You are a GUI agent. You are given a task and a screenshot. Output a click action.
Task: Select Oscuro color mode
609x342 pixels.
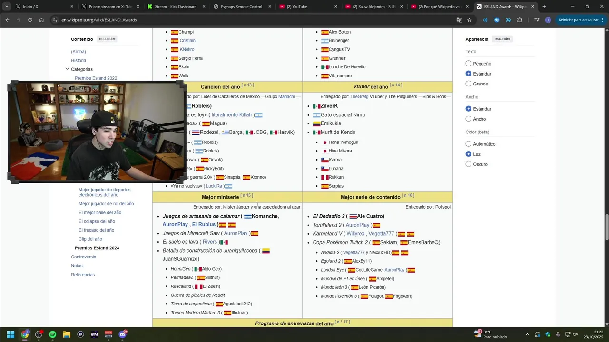tap(469, 164)
